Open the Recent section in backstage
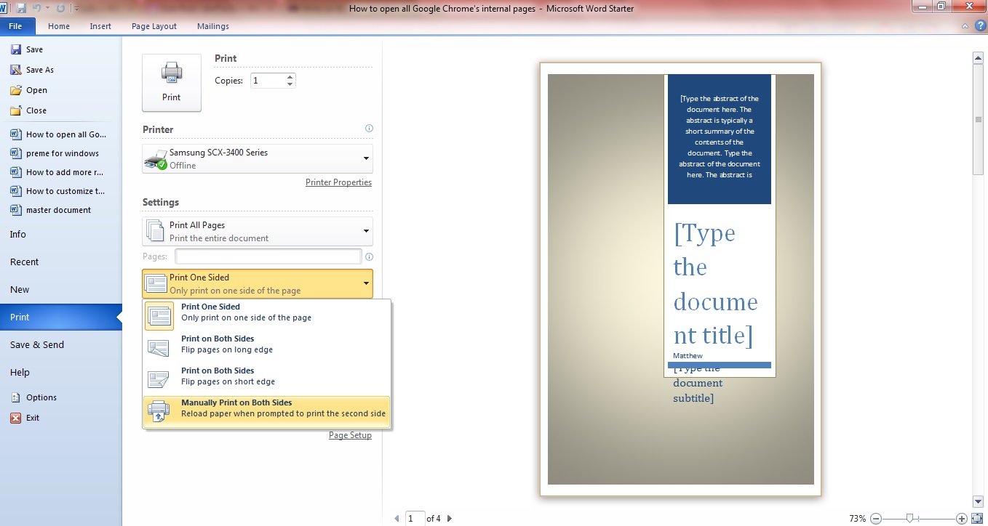The width and height of the screenshot is (988, 526). (24, 262)
